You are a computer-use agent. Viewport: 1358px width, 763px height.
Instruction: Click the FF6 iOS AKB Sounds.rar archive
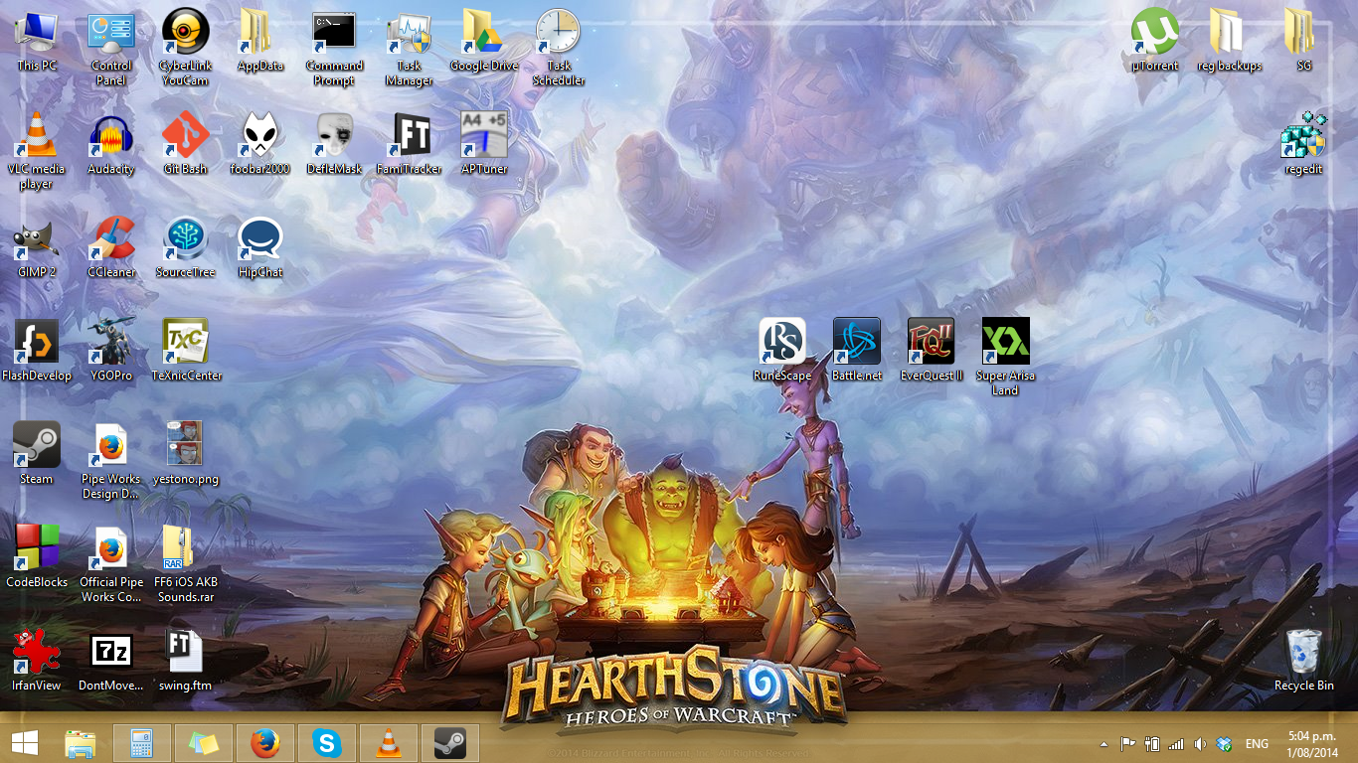coord(186,564)
